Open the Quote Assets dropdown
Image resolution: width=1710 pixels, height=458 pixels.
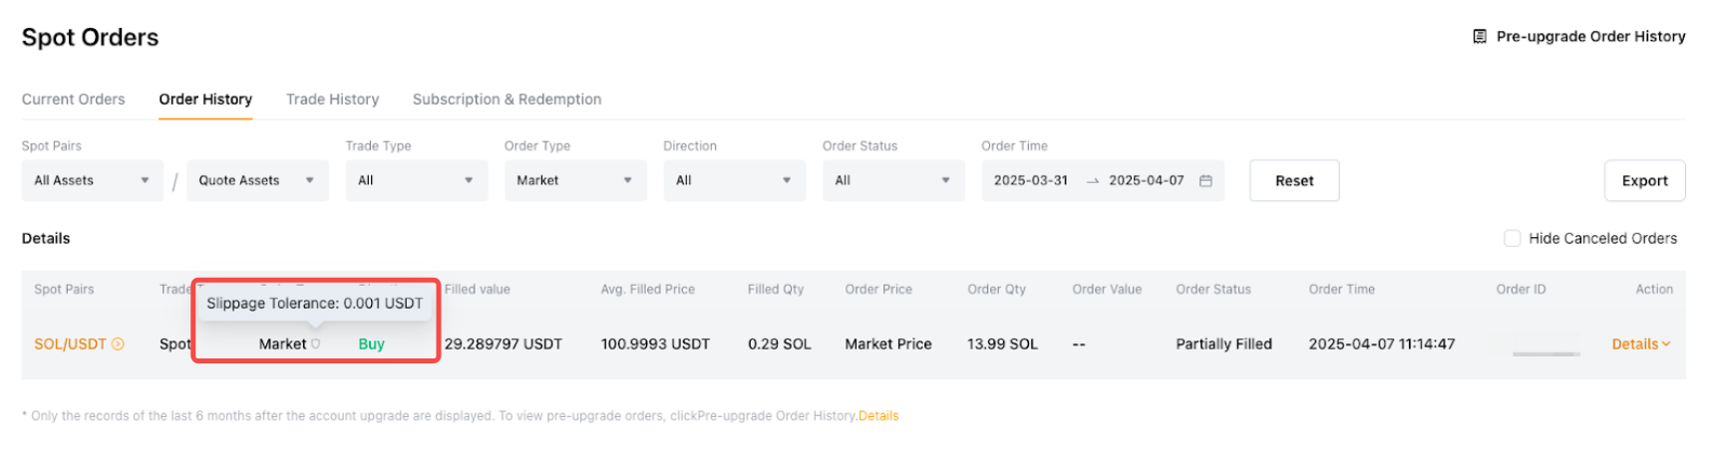[x=256, y=181]
